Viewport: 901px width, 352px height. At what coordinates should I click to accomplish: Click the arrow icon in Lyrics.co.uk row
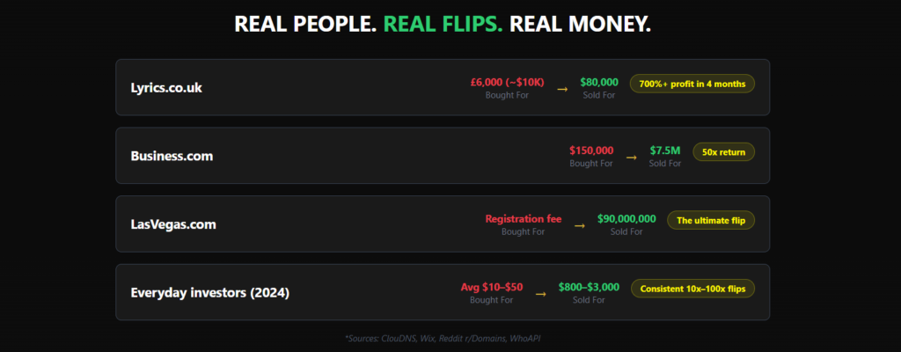pyautogui.click(x=562, y=89)
